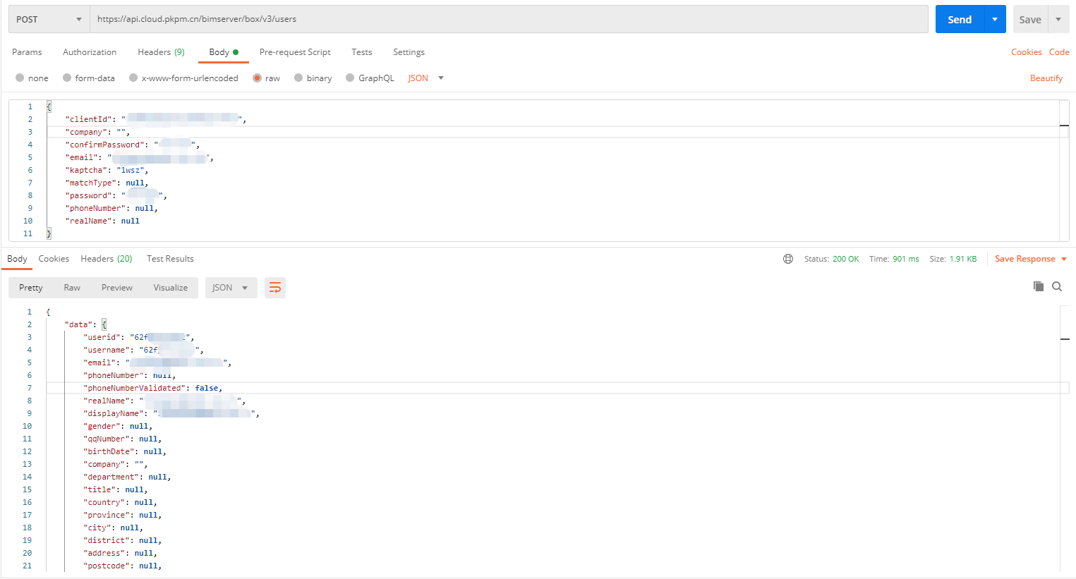Select the none body type radio
The height and width of the screenshot is (579, 1076).
[x=20, y=78]
